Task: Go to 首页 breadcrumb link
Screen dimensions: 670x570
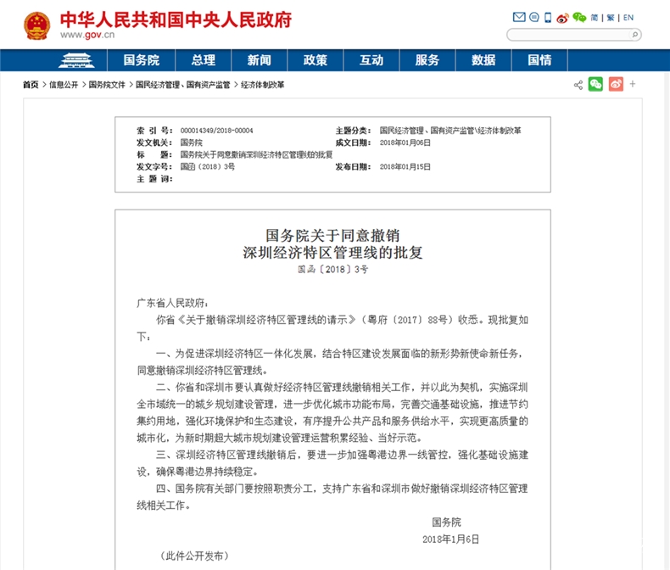Action: coord(31,85)
